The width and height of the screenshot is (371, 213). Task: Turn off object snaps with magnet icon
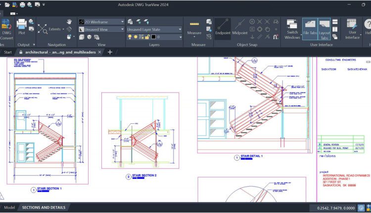point(276,37)
